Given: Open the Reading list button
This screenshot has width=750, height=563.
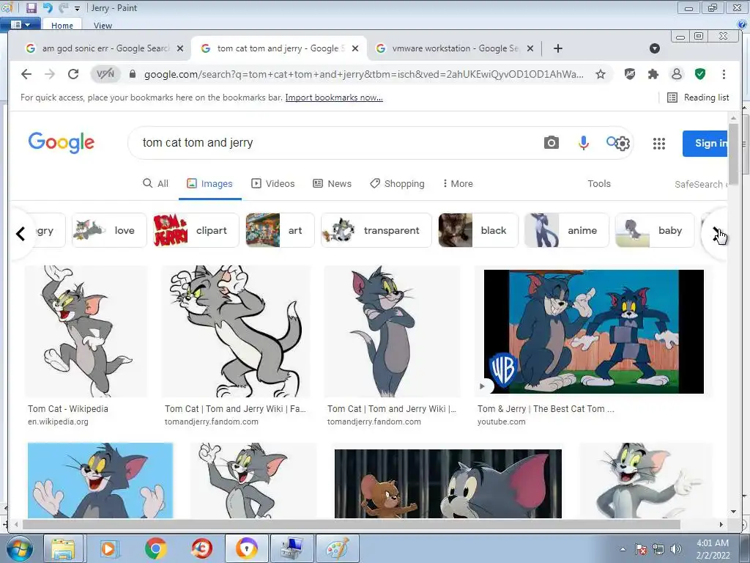Looking at the screenshot, I should pyautogui.click(x=698, y=97).
